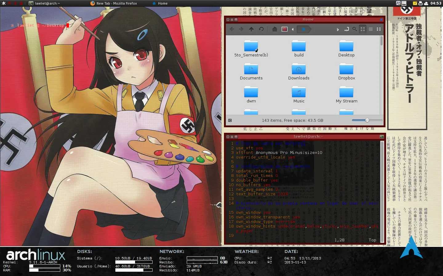443x276 pixels.
Task: Open the Dropbox folder
Action: point(346,72)
